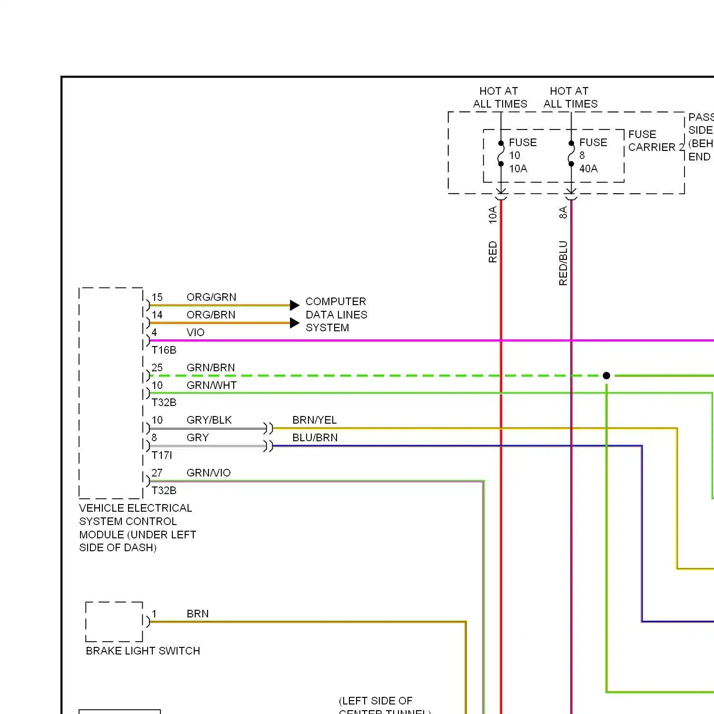Click the brake light switch dashed box
The height and width of the screenshot is (714, 714).
[x=114, y=622]
